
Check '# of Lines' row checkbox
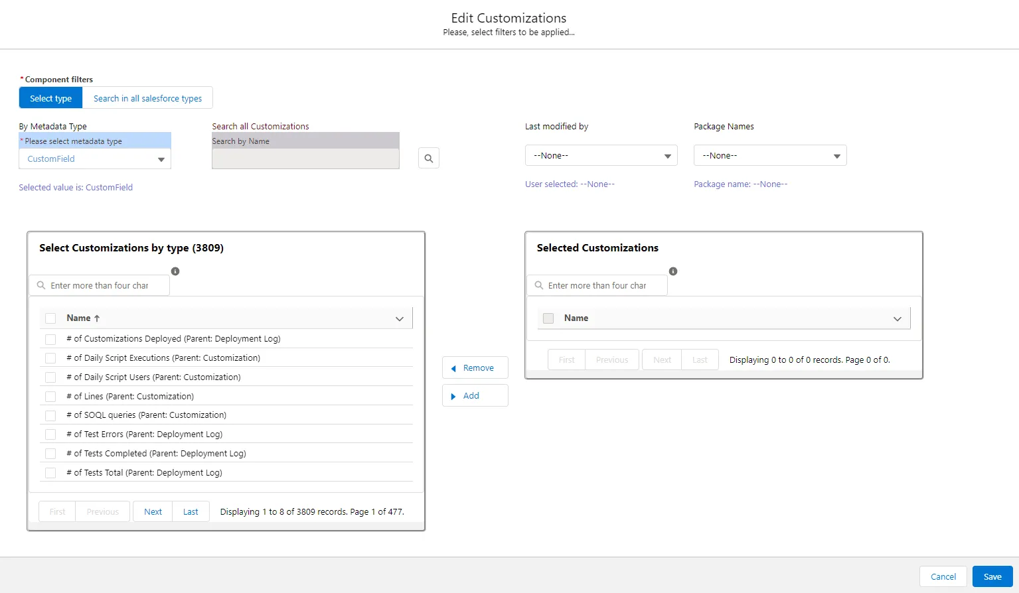coord(50,397)
